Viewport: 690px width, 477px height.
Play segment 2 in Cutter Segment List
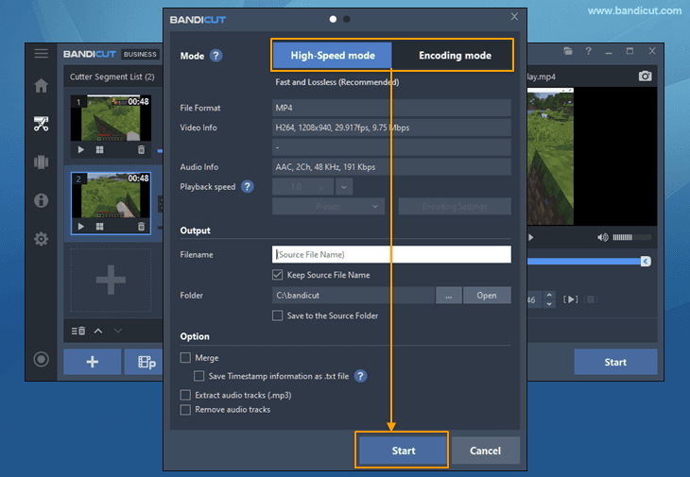(x=81, y=227)
